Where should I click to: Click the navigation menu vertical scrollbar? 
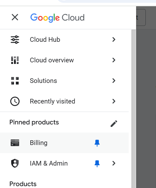134,109
